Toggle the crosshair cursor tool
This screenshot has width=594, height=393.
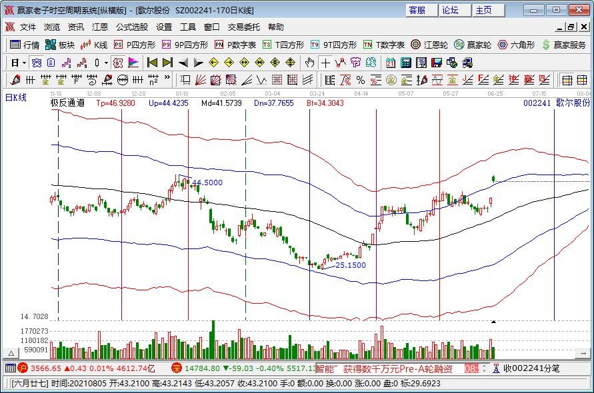pyautogui.click(x=325, y=63)
